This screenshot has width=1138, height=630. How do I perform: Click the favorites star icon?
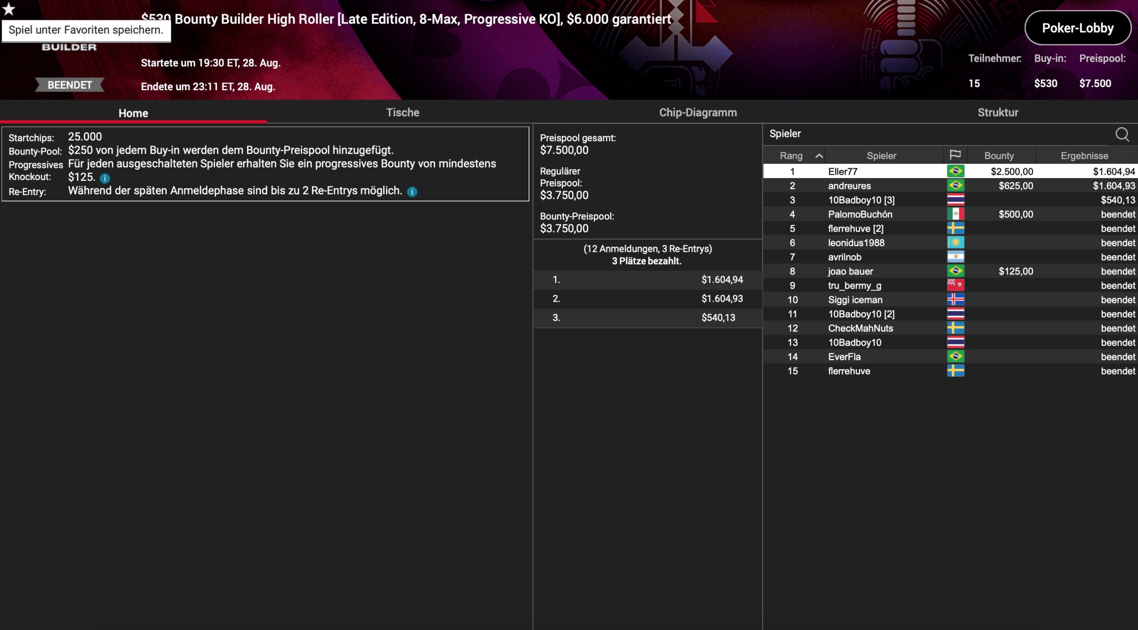point(9,9)
